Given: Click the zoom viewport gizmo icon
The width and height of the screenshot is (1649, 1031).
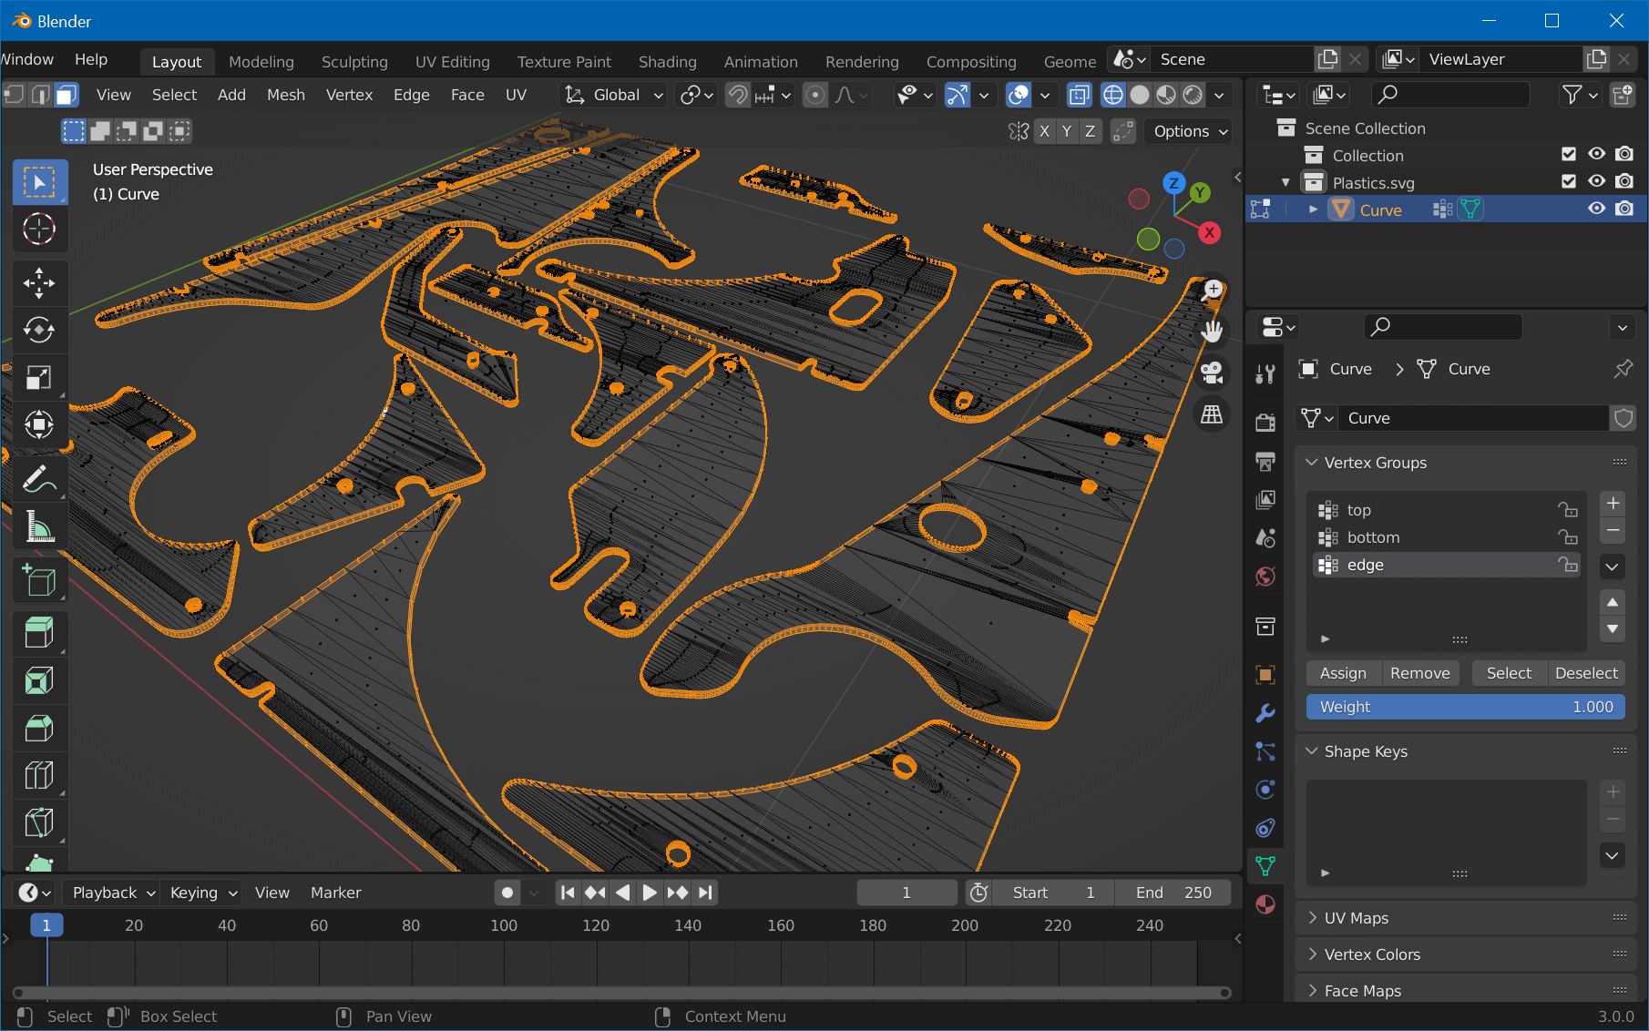Looking at the screenshot, I should (x=1212, y=291).
